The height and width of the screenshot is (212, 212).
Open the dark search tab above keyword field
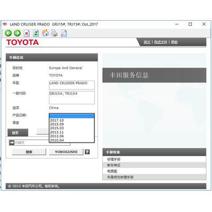[x=17, y=132]
